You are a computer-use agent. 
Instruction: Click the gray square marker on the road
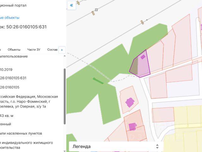[x=96, y=10]
